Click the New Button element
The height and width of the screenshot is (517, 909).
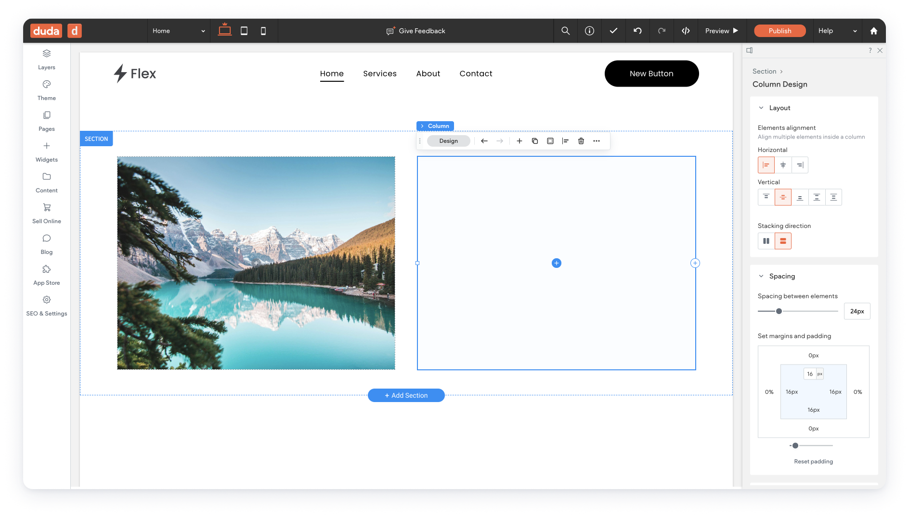651,74
